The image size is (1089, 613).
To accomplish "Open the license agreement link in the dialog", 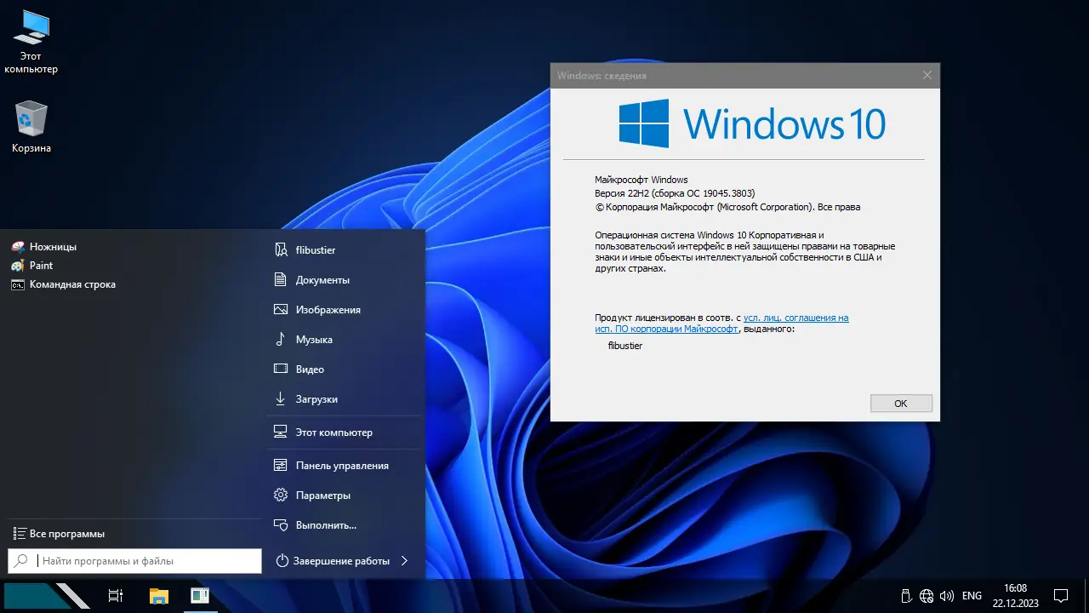I will (x=721, y=323).
